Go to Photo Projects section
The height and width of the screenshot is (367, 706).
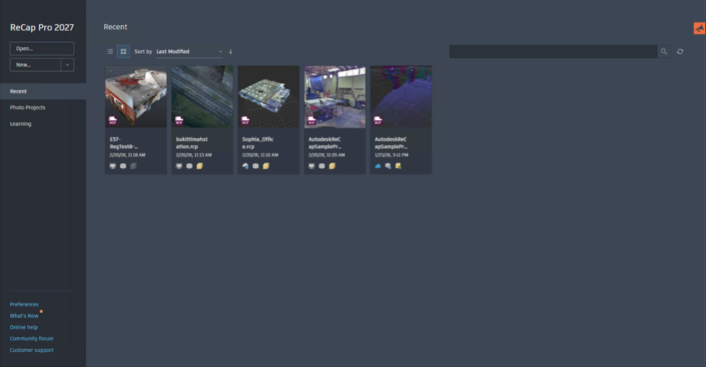[27, 107]
